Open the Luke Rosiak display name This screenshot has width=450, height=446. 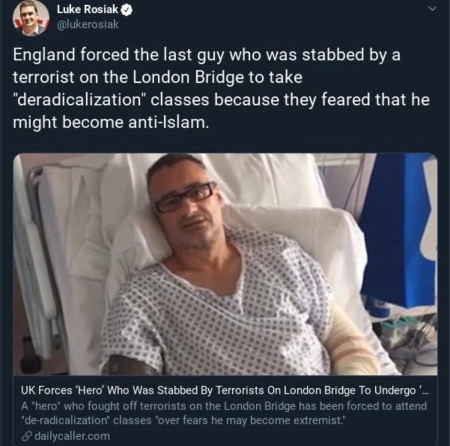pyautogui.click(x=87, y=10)
